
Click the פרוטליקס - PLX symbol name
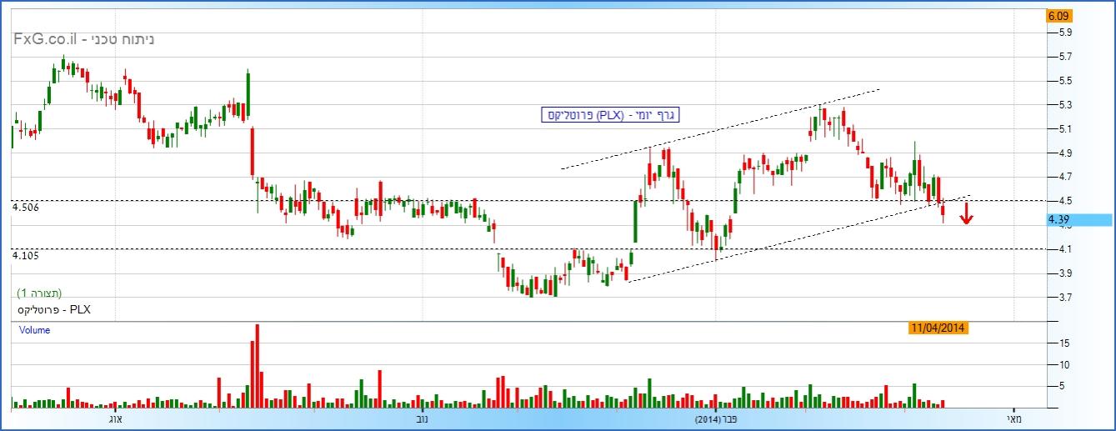click(x=53, y=309)
